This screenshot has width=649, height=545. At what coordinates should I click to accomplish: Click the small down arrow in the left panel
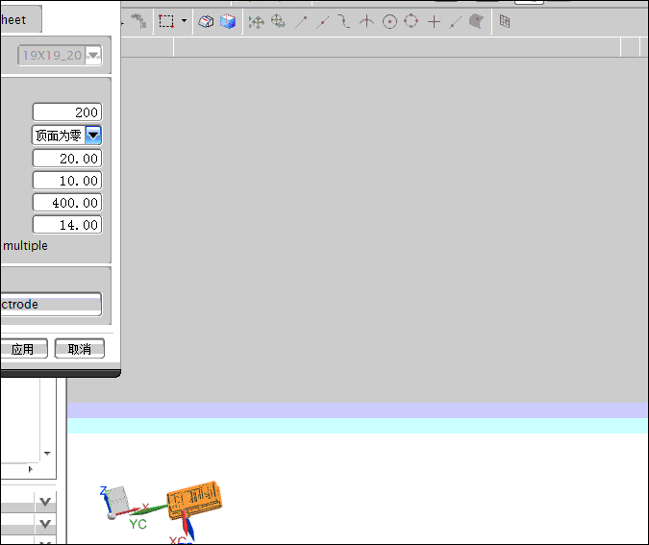(x=47, y=453)
